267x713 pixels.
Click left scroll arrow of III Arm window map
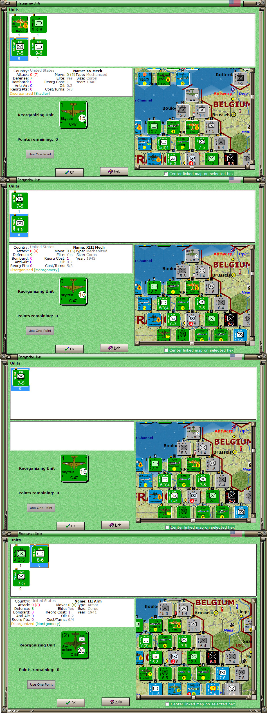138,697
